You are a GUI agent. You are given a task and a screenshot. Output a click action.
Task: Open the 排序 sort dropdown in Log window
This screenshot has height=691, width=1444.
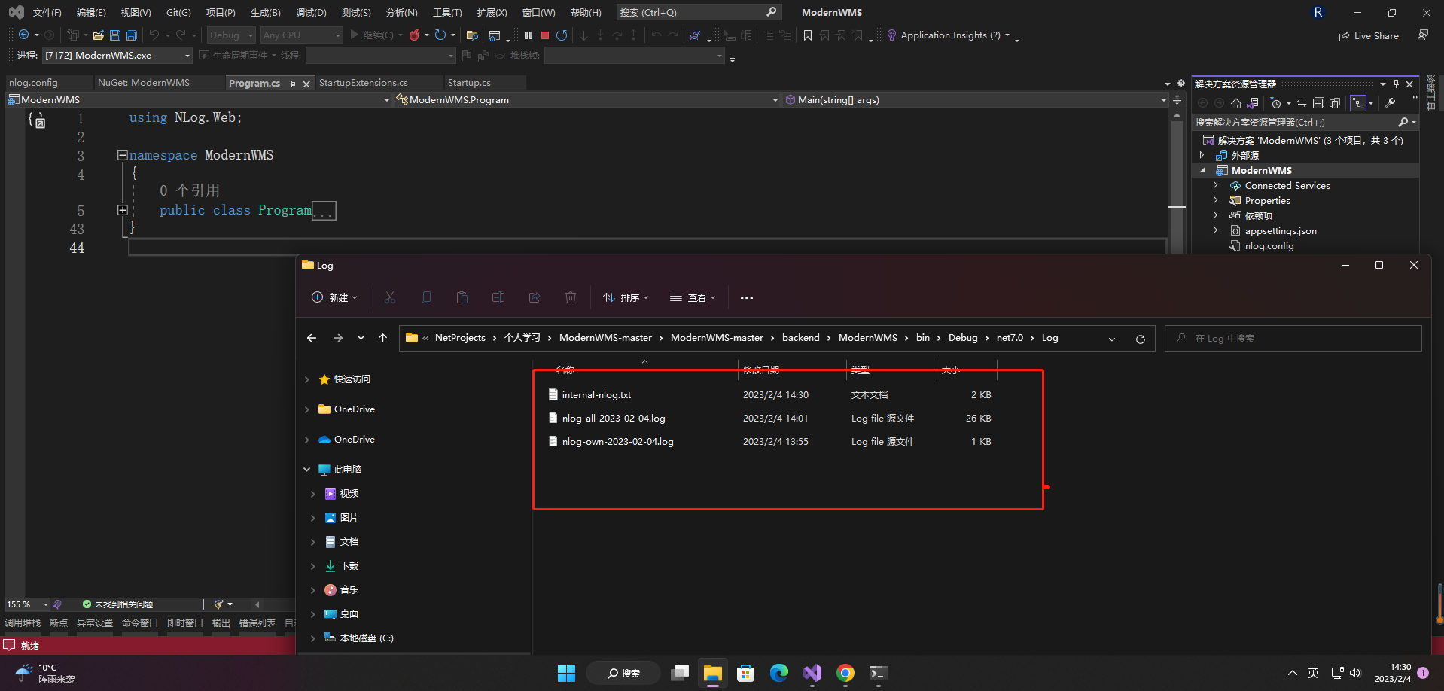(626, 297)
